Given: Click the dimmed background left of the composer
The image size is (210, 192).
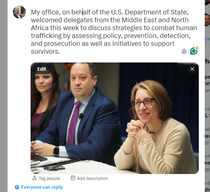Looking at the screenshot, I should click(4, 96).
